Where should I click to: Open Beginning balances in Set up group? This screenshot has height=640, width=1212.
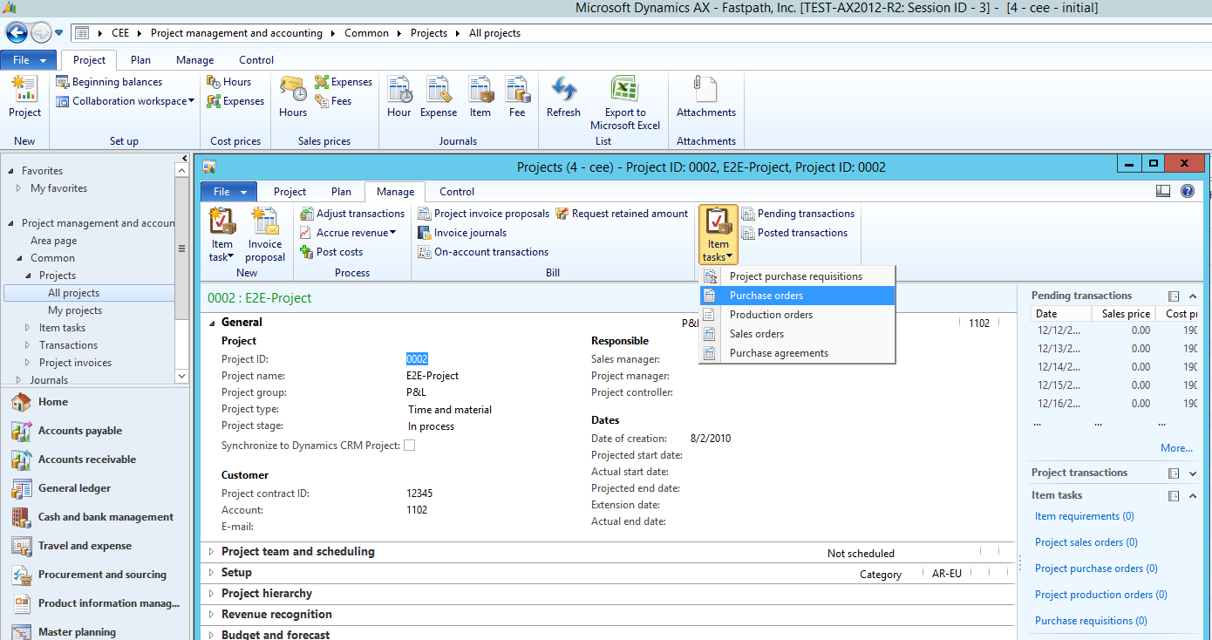point(109,82)
